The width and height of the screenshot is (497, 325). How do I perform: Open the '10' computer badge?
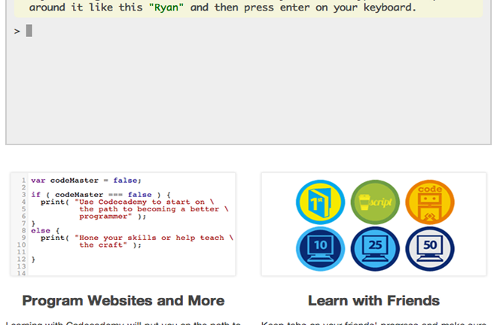click(x=321, y=249)
